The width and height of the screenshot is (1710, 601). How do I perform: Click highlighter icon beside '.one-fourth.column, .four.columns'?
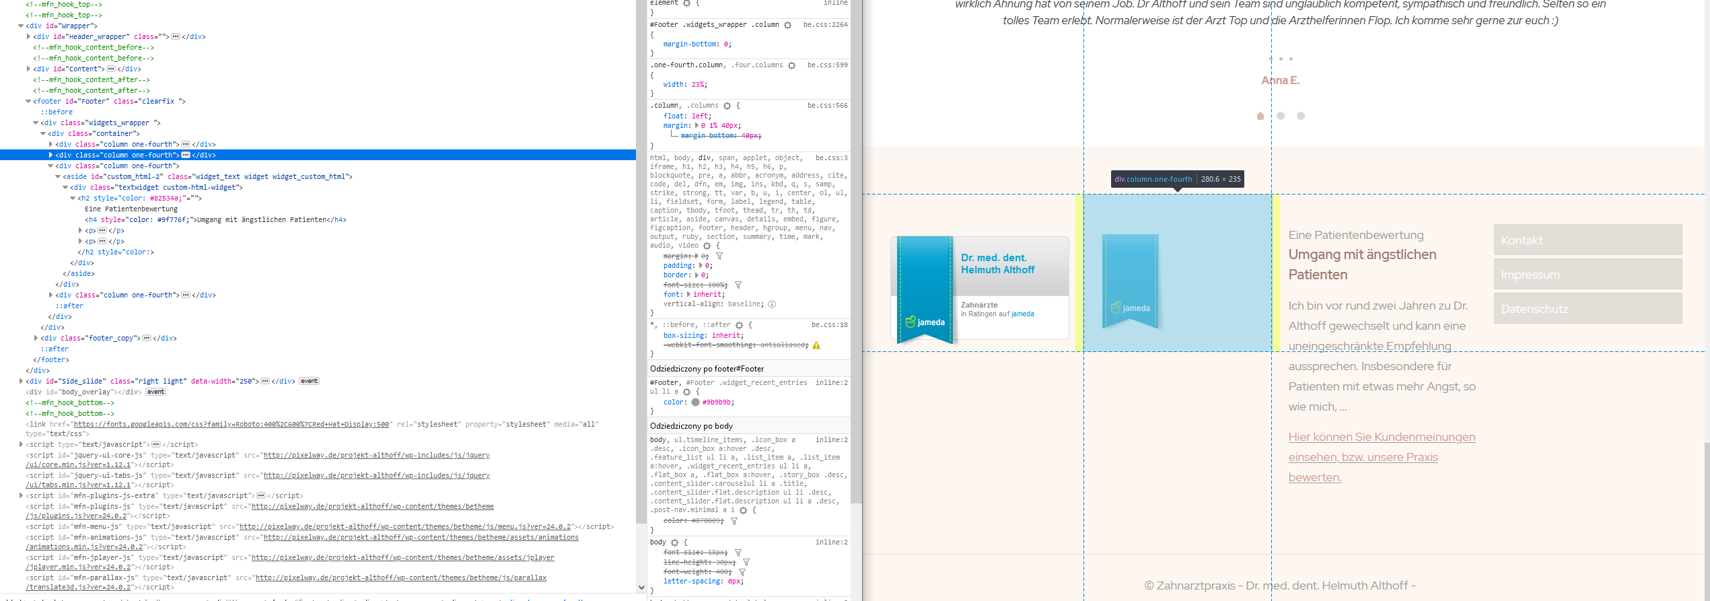791,65
